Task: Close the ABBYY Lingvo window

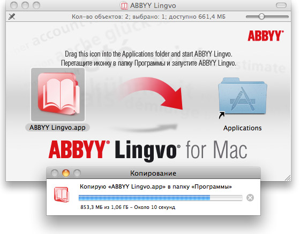Action: [14, 5]
